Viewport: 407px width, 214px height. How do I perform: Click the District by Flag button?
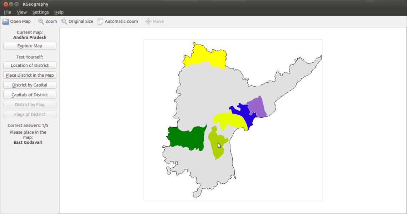point(29,104)
